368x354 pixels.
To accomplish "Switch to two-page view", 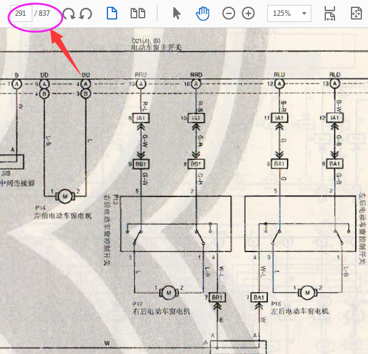I will (x=138, y=13).
